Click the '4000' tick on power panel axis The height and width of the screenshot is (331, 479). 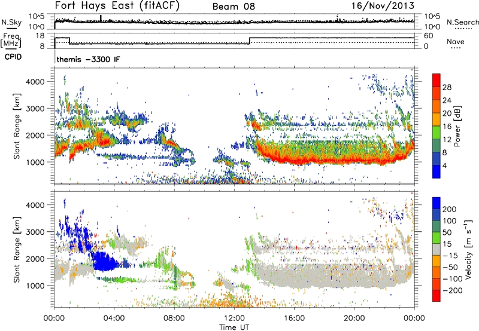tap(35, 82)
